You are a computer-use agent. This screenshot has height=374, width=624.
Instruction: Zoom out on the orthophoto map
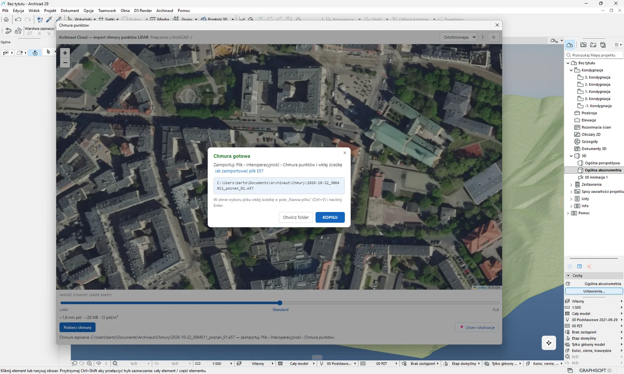click(65, 63)
